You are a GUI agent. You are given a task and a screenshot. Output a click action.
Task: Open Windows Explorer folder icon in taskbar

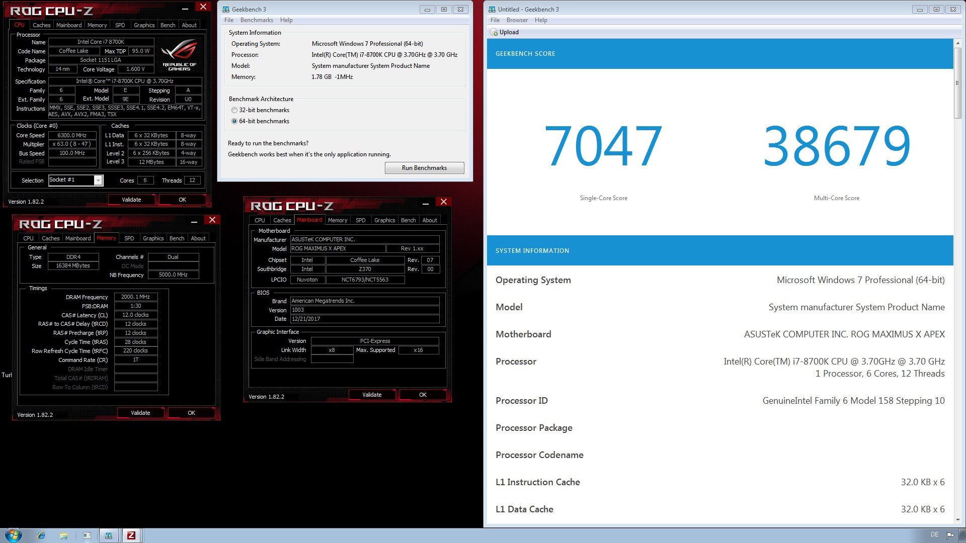[x=64, y=535]
